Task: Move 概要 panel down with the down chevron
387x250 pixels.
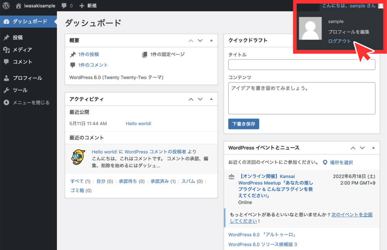Action: coord(200,41)
